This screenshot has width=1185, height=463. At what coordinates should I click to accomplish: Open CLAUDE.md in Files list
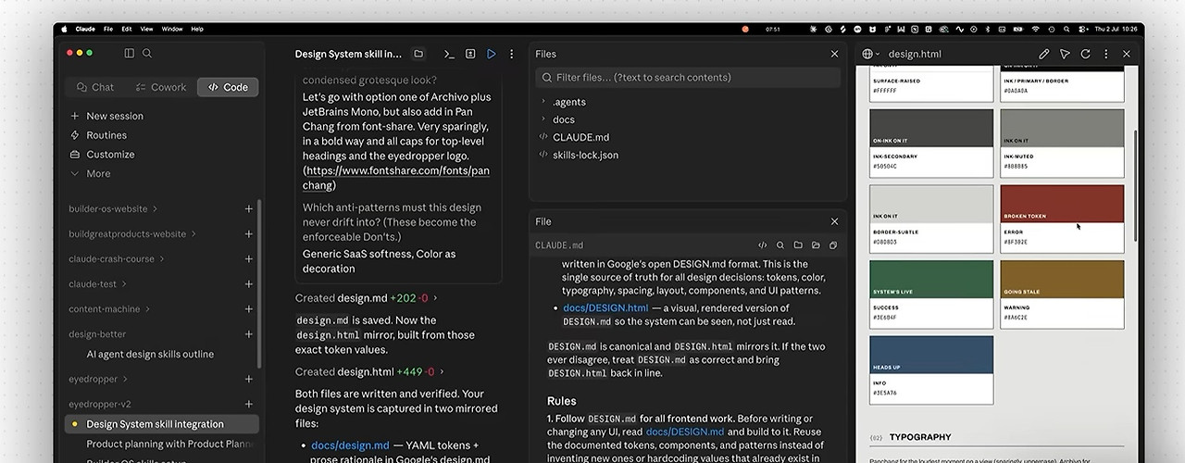tap(580, 137)
